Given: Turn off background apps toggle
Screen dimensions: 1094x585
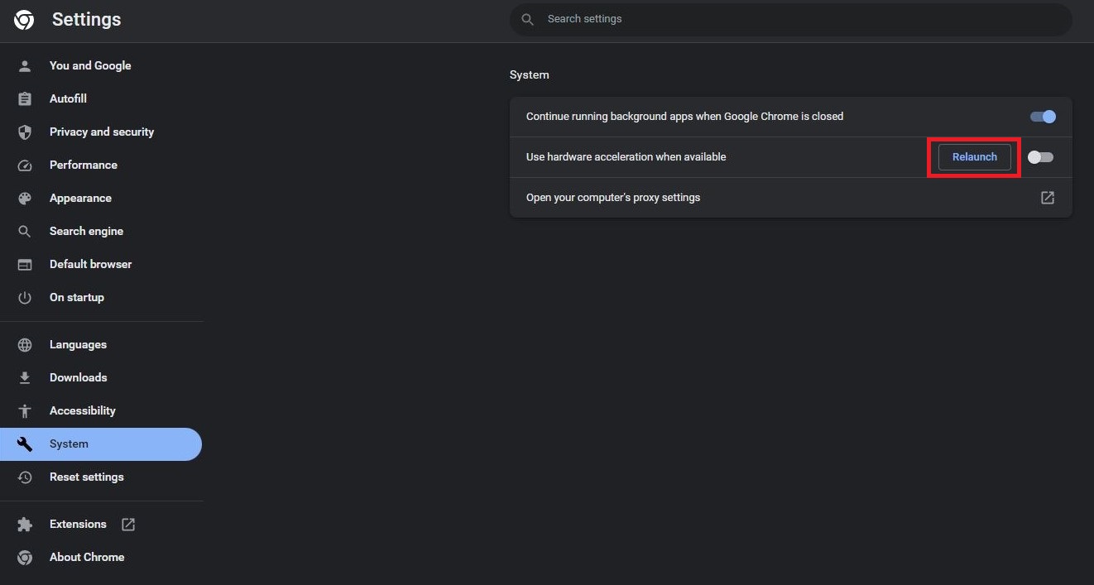Looking at the screenshot, I should [1043, 117].
